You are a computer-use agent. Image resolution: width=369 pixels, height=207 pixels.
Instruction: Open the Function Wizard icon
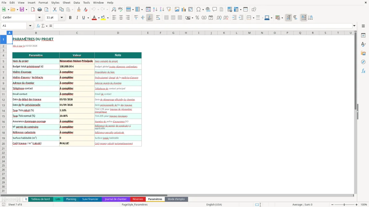point(38,26)
